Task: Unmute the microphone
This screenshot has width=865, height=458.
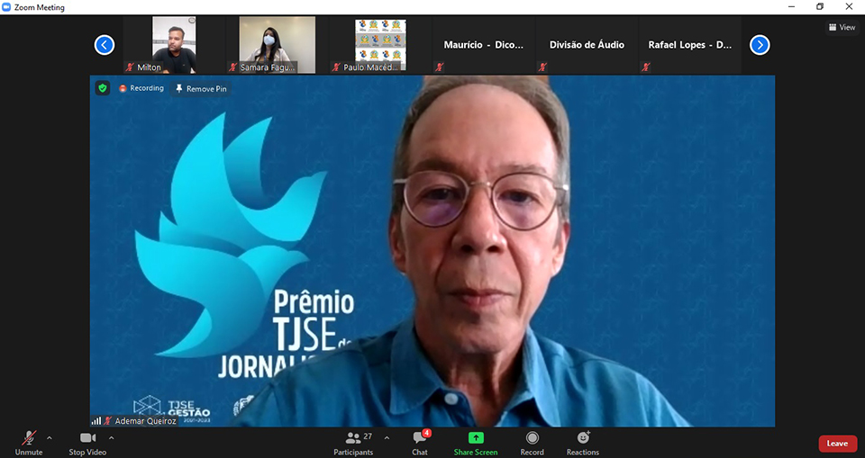Action: point(29,438)
